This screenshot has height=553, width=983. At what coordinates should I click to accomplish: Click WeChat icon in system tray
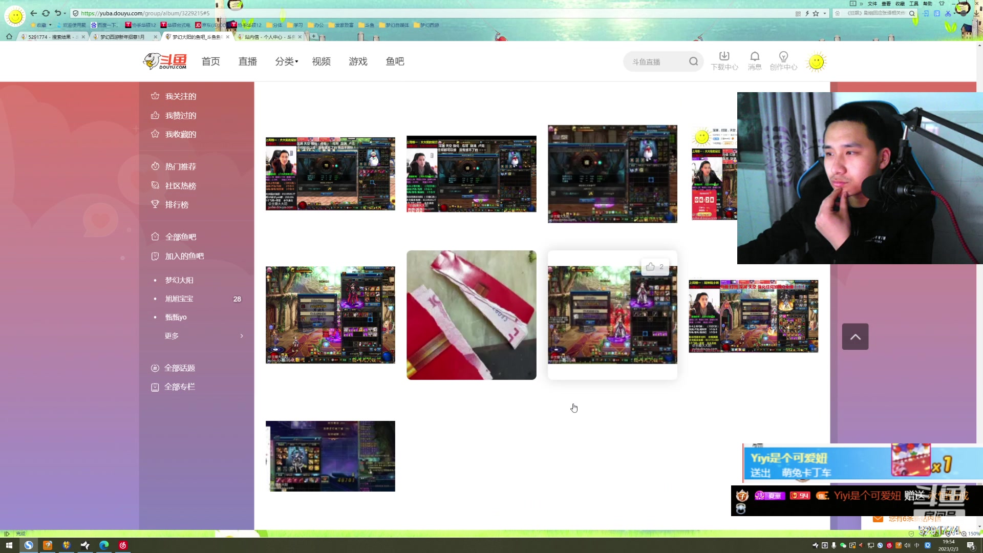point(843,545)
